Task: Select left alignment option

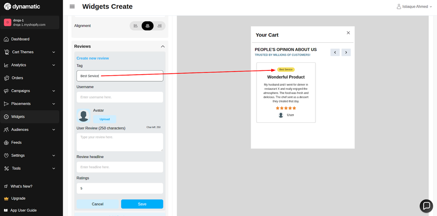Action: pyautogui.click(x=135, y=26)
